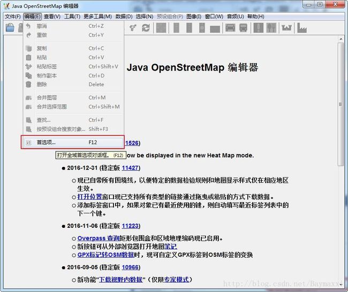Open the 11223 stable version link
This screenshot has width=348, height=292.
(x=130, y=226)
